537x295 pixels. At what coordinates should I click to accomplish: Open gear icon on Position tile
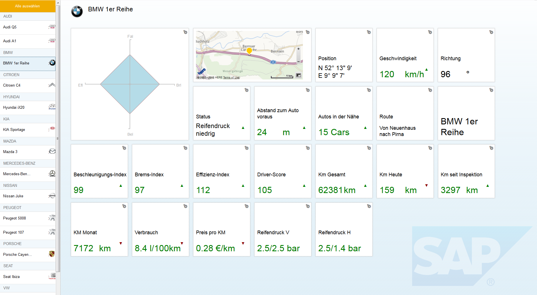369,32
